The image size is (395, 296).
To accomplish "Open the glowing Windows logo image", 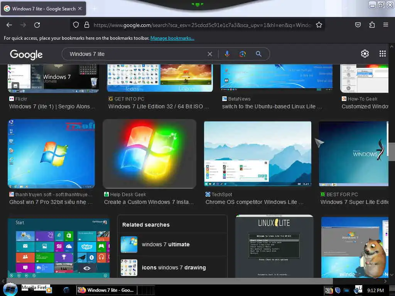I will point(149,154).
